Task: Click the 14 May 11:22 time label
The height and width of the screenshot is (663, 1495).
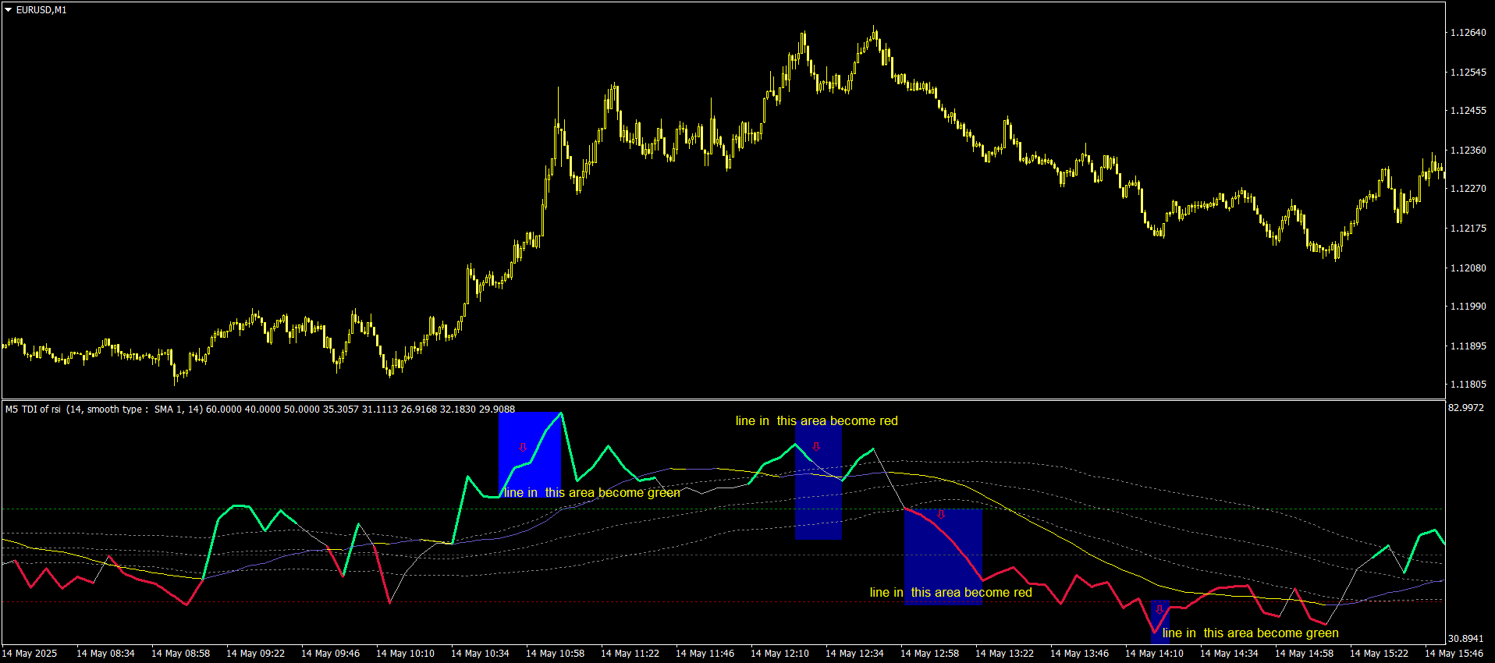Action: tap(630, 654)
